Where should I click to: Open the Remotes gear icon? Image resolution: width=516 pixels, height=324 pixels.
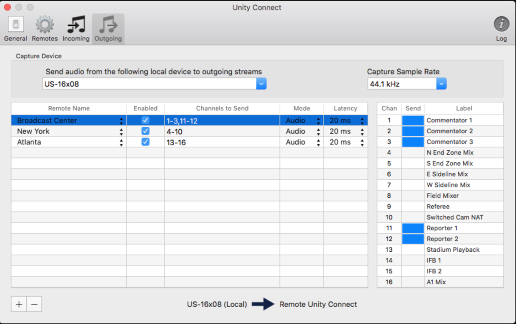(x=45, y=29)
